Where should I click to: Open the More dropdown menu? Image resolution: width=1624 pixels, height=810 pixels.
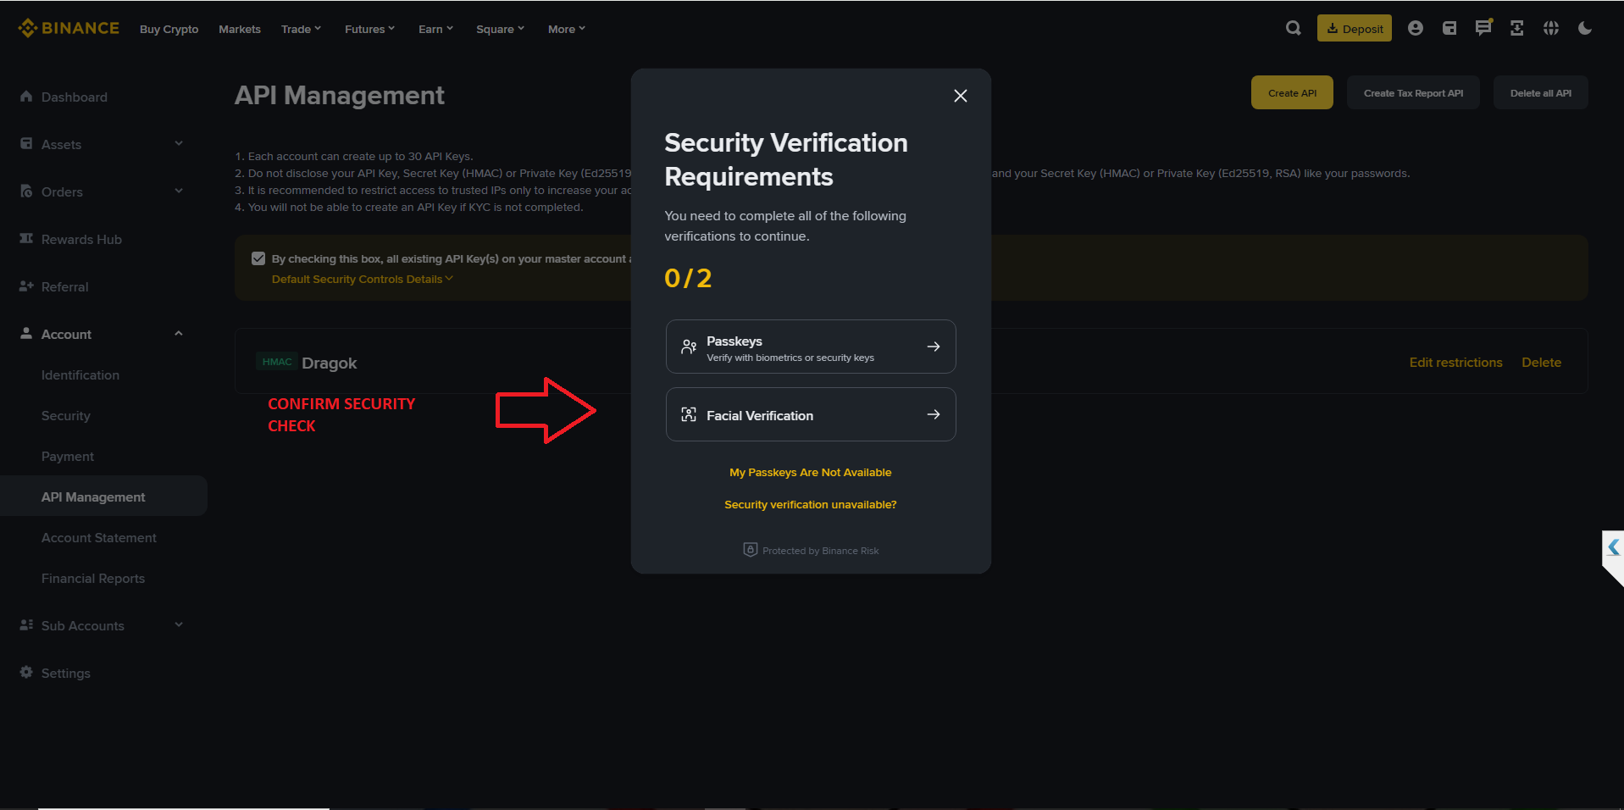[x=566, y=29]
